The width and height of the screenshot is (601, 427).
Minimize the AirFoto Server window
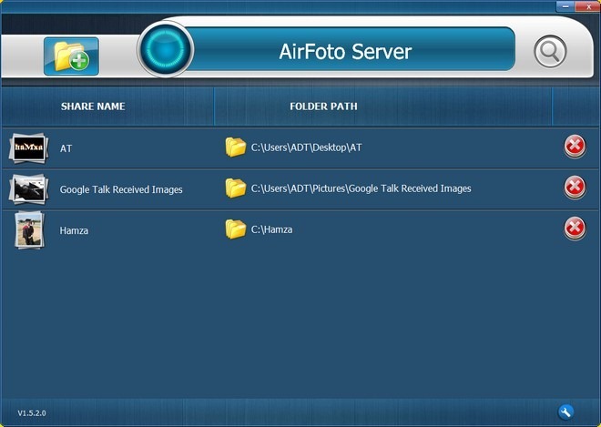pyautogui.click(x=565, y=6)
